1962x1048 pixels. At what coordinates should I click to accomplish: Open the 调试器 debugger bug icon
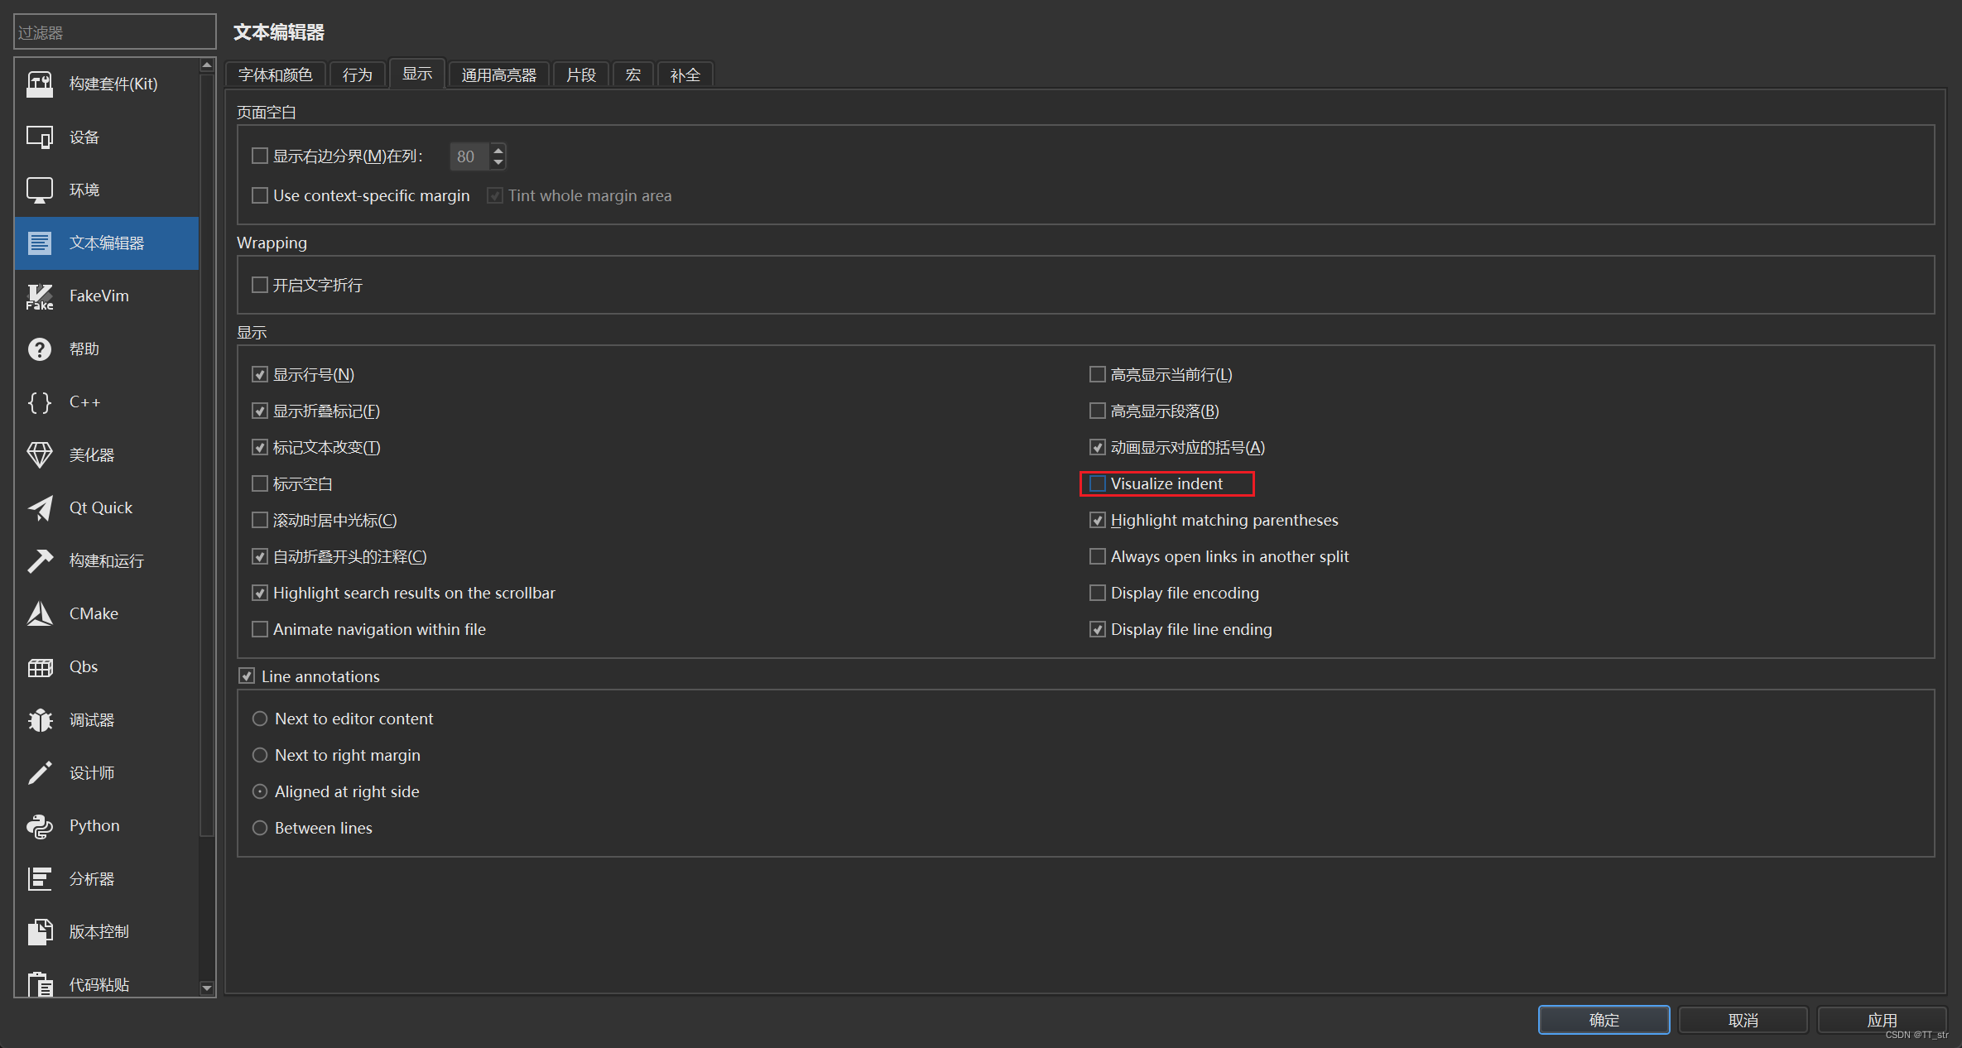click(40, 719)
